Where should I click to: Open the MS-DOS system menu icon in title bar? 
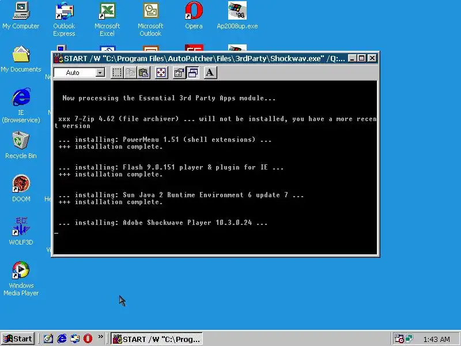(x=59, y=58)
